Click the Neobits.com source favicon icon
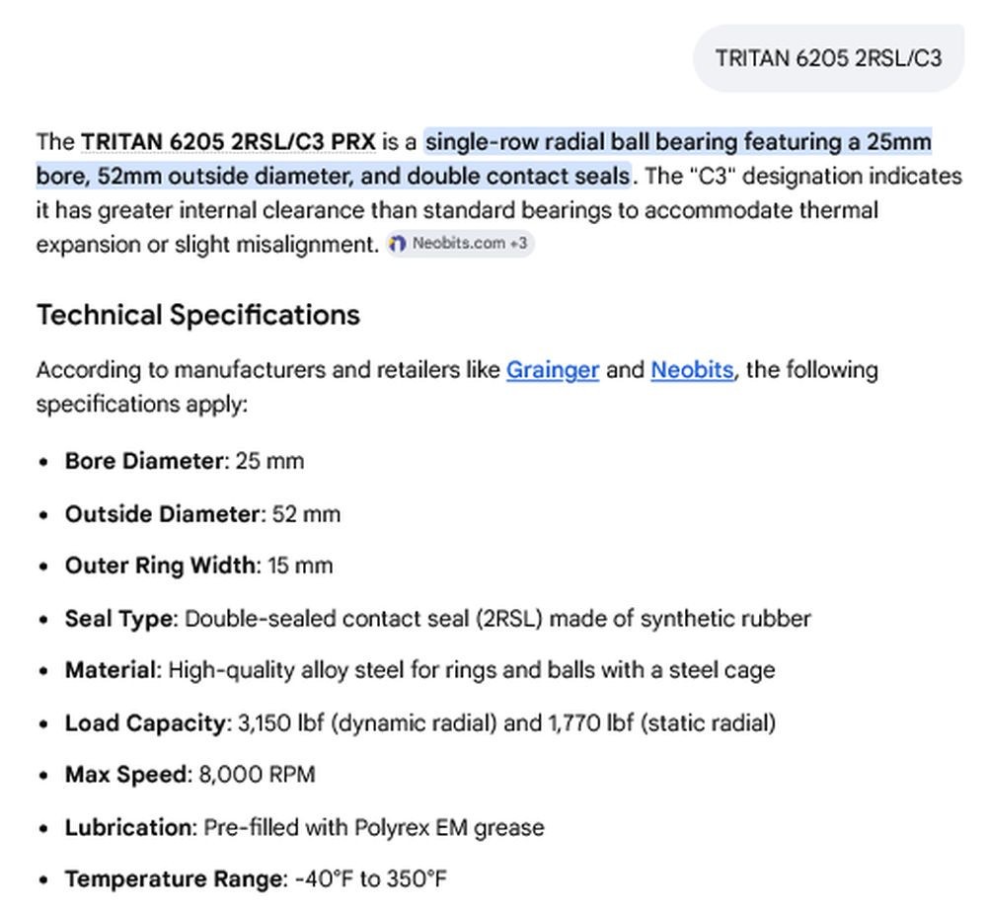Screen dimensions: 987x909 (x=397, y=244)
